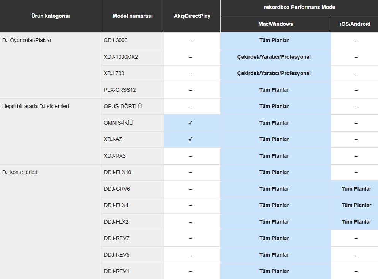Click the iOS/Android dash for DDJ-REV7
Screen dimensions: 378x279
tap(356, 238)
